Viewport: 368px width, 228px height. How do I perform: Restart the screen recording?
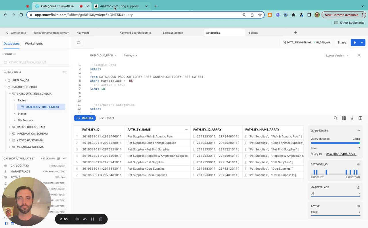click(85, 219)
